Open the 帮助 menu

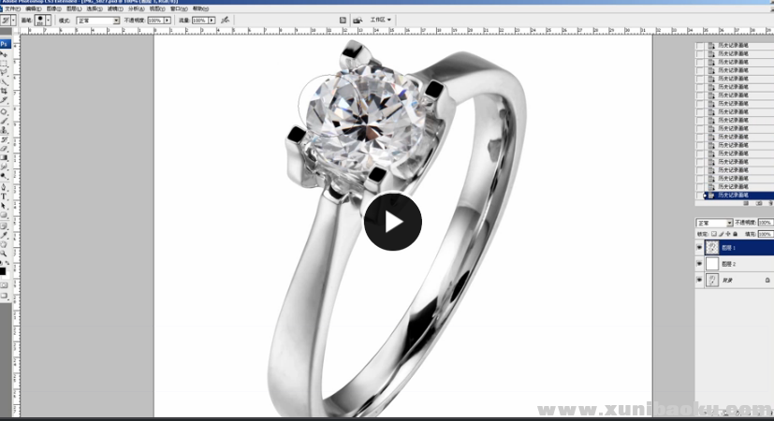click(199, 8)
